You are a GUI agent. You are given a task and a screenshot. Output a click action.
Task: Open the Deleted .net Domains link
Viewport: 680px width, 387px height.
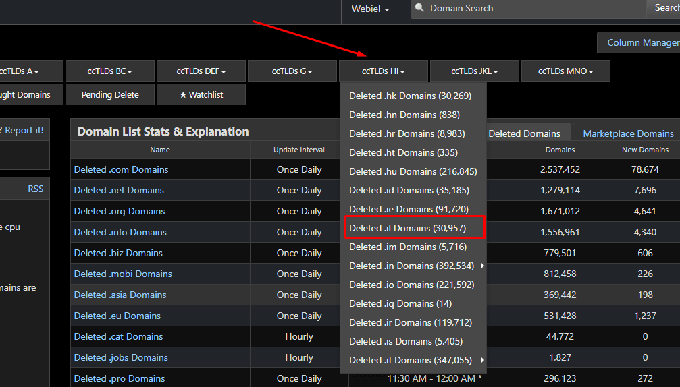[119, 190]
